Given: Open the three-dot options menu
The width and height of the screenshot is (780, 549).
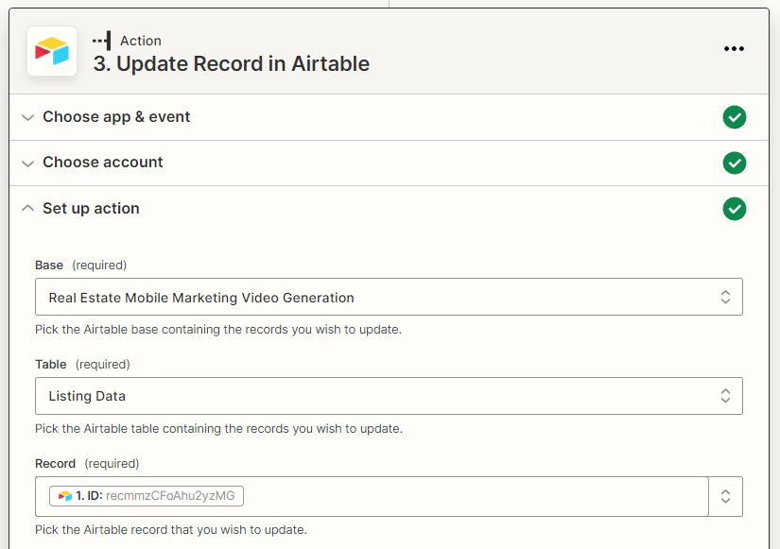Looking at the screenshot, I should (735, 48).
